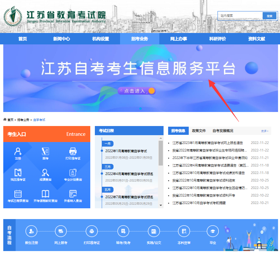Image resolution: width=280 pixels, height=254 pixels.
Task: Select the 三月 timeline marker
Action: (x=108, y=167)
